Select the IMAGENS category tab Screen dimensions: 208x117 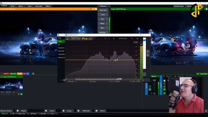pos(13,74)
